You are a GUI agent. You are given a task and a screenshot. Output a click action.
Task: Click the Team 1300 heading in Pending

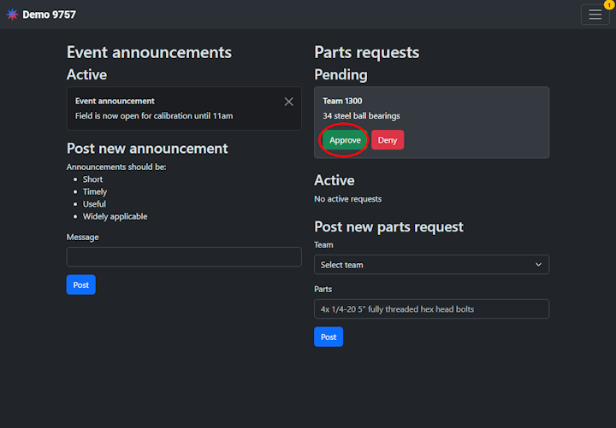(x=342, y=101)
